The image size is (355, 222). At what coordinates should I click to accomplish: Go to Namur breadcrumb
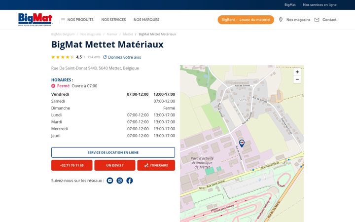(112, 34)
